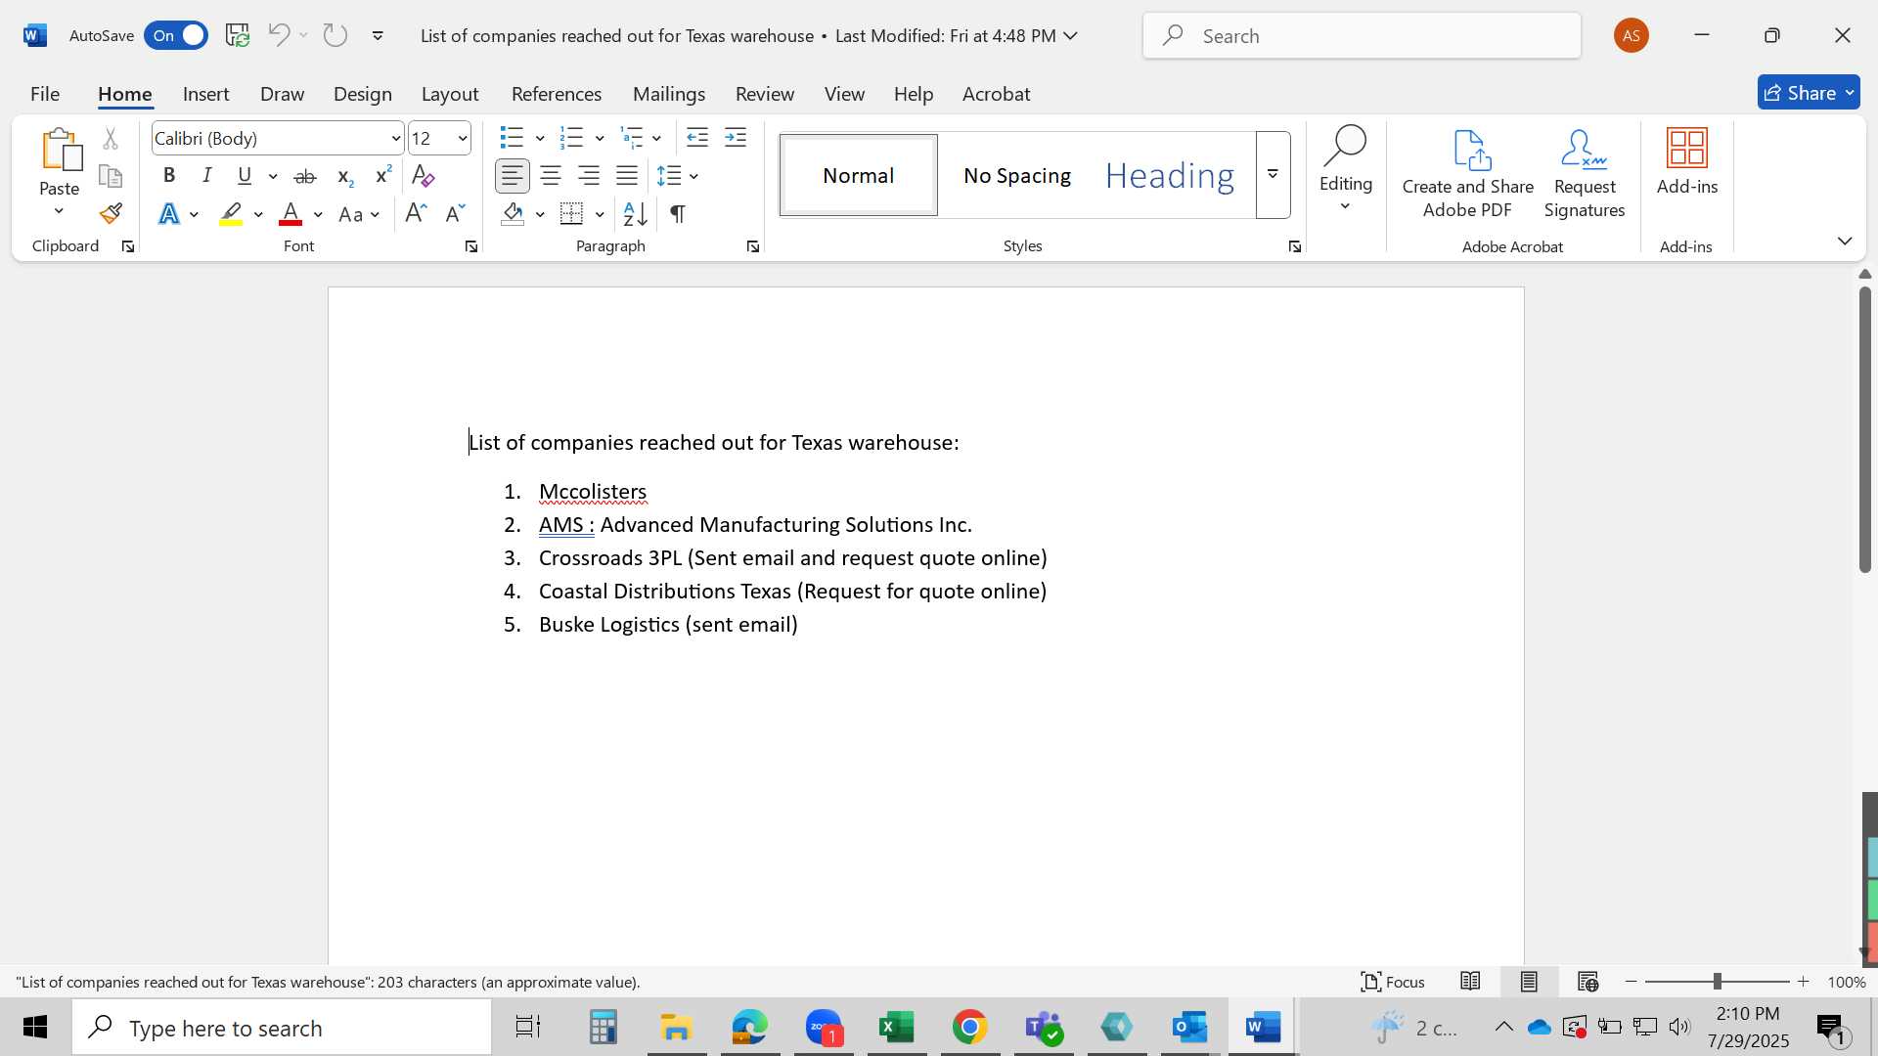Click the AS account avatar
Image resolution: width=1878 pixels, height=1056 pixels.
coord(1632,35)
